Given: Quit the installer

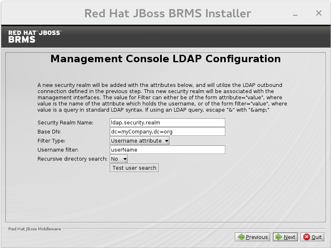Looking at the screenshot, I should point(312,237).
